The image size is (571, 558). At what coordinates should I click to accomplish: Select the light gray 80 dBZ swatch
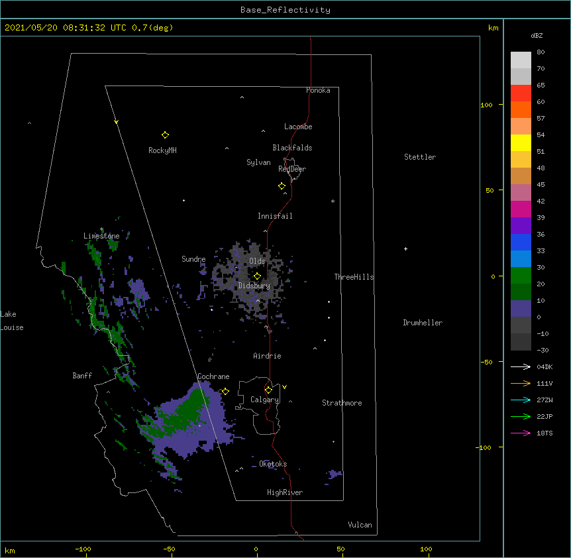521,60
